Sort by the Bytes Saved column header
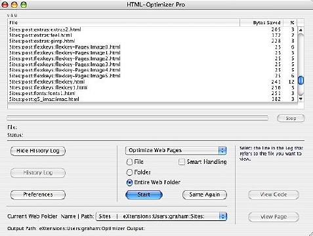 pyautogui.click(x=261, y=22)
